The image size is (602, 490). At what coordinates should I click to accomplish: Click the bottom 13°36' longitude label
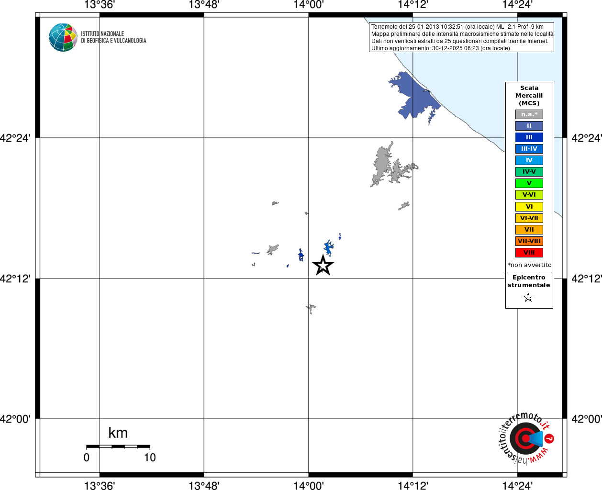(x=100, y=485)
